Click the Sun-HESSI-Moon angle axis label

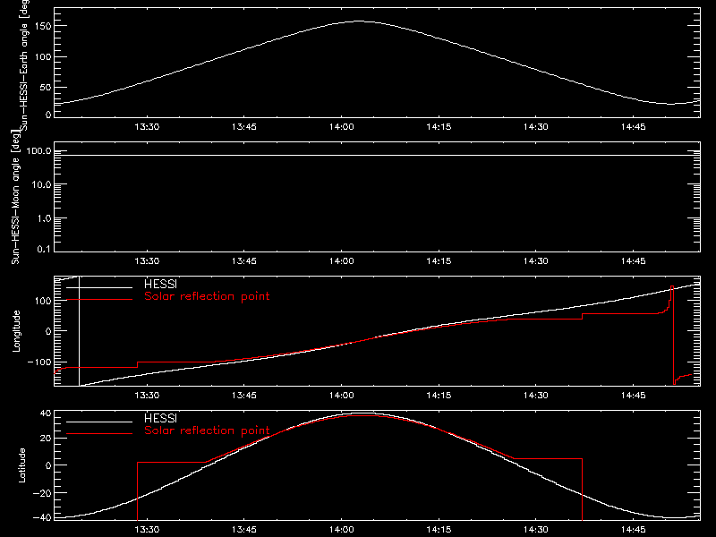(15, 197)
